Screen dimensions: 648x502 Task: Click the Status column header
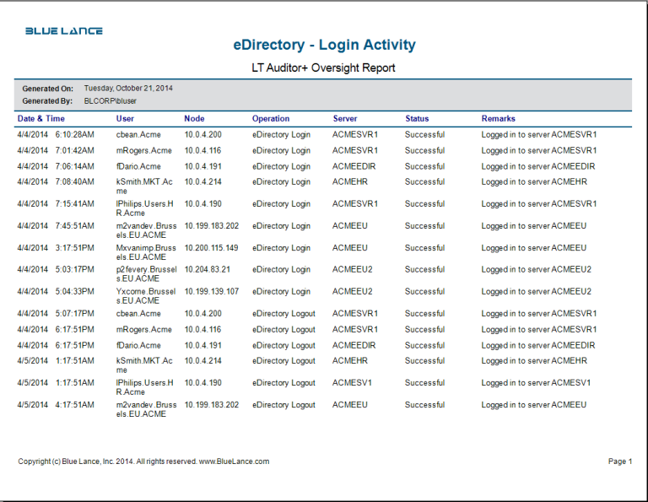tap(417, 119)
